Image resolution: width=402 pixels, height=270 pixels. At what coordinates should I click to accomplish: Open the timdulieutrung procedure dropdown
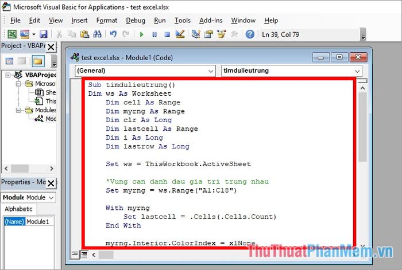(x=291, y=71)
